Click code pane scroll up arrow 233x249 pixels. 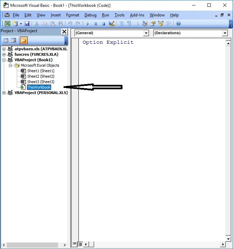click(228, 43)
